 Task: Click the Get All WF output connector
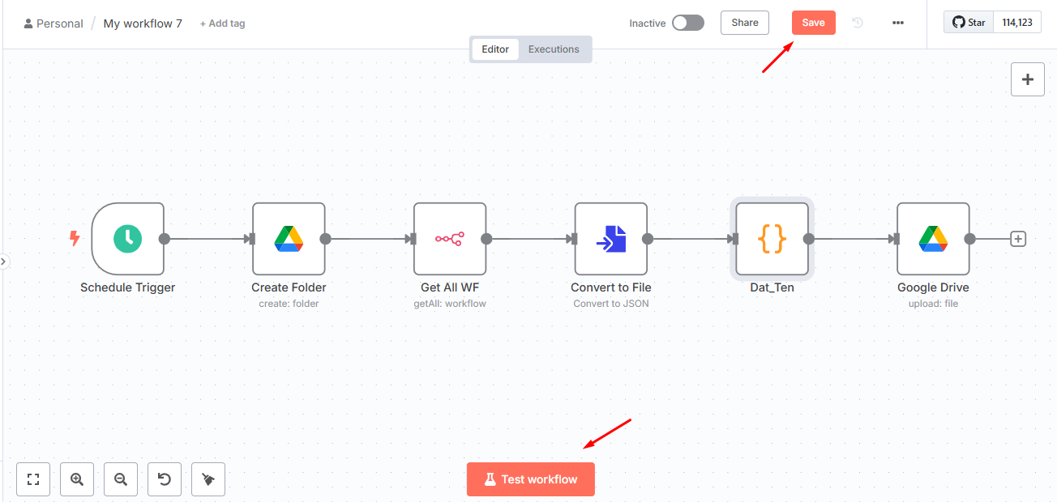[486, 239]
